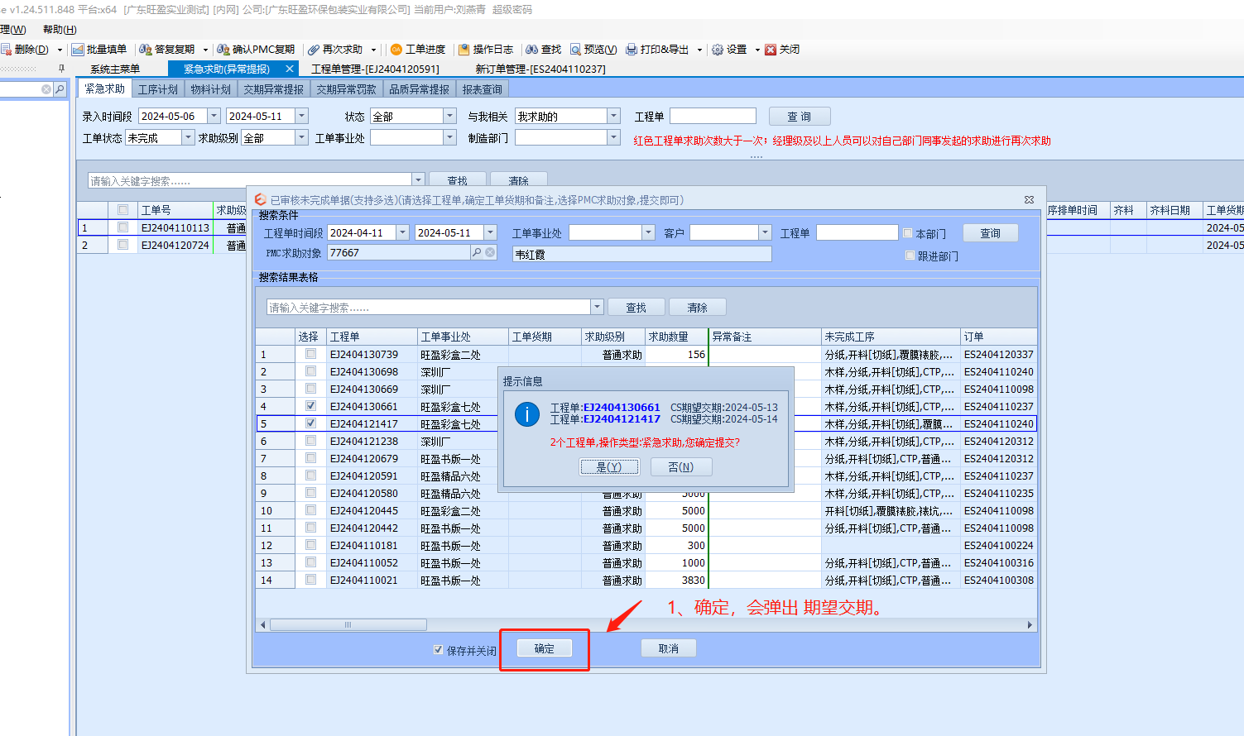Open the 工单进度 orange icon button
This screenshot has width=1244, height=736.
[418, 50]
